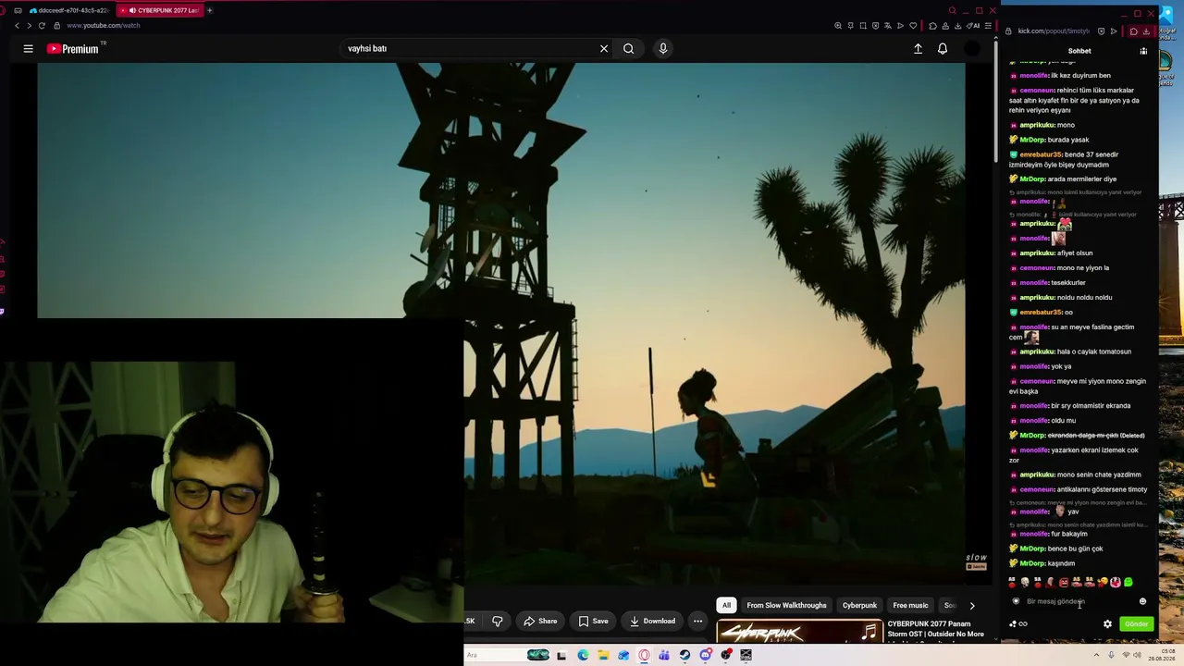Click the 'hala o caylak tomatosun' message
Viewport: 1184px width, 666px height.
(x=1094, y=351)
